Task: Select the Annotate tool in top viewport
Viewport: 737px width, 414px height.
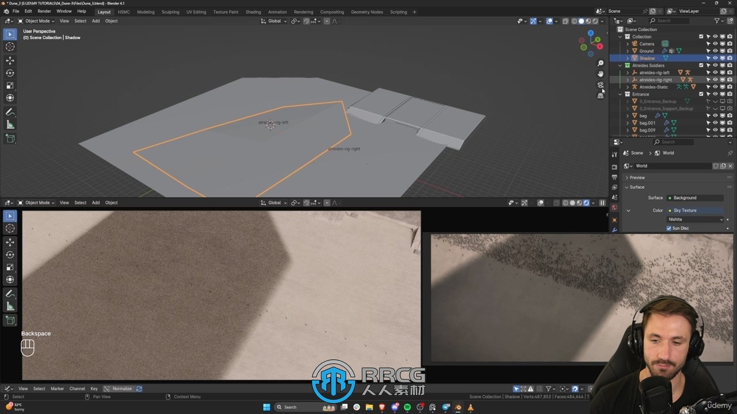Action: (x=10, y=112)
